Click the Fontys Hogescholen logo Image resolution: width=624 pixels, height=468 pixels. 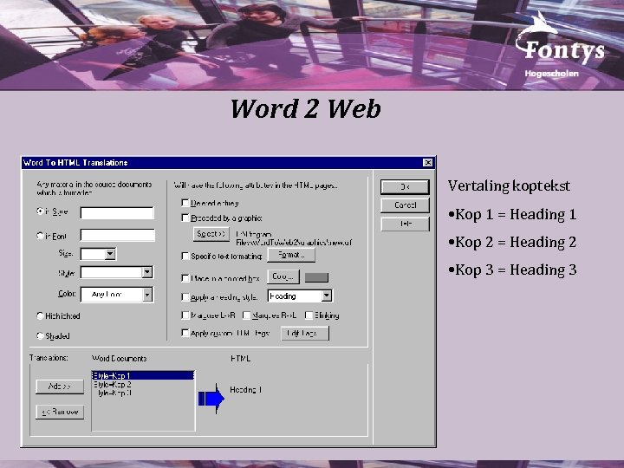coord(560,46)
